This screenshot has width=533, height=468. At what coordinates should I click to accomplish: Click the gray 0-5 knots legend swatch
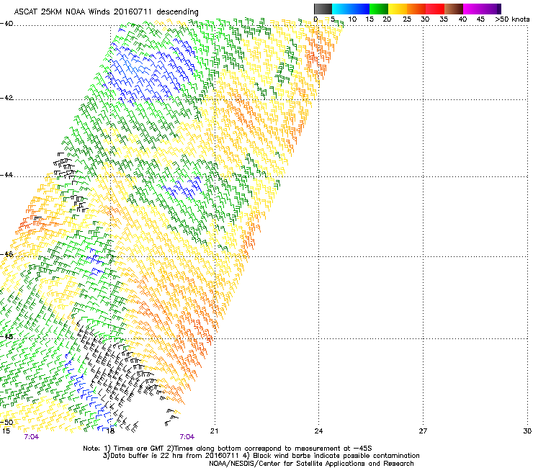tap(323, 9)
